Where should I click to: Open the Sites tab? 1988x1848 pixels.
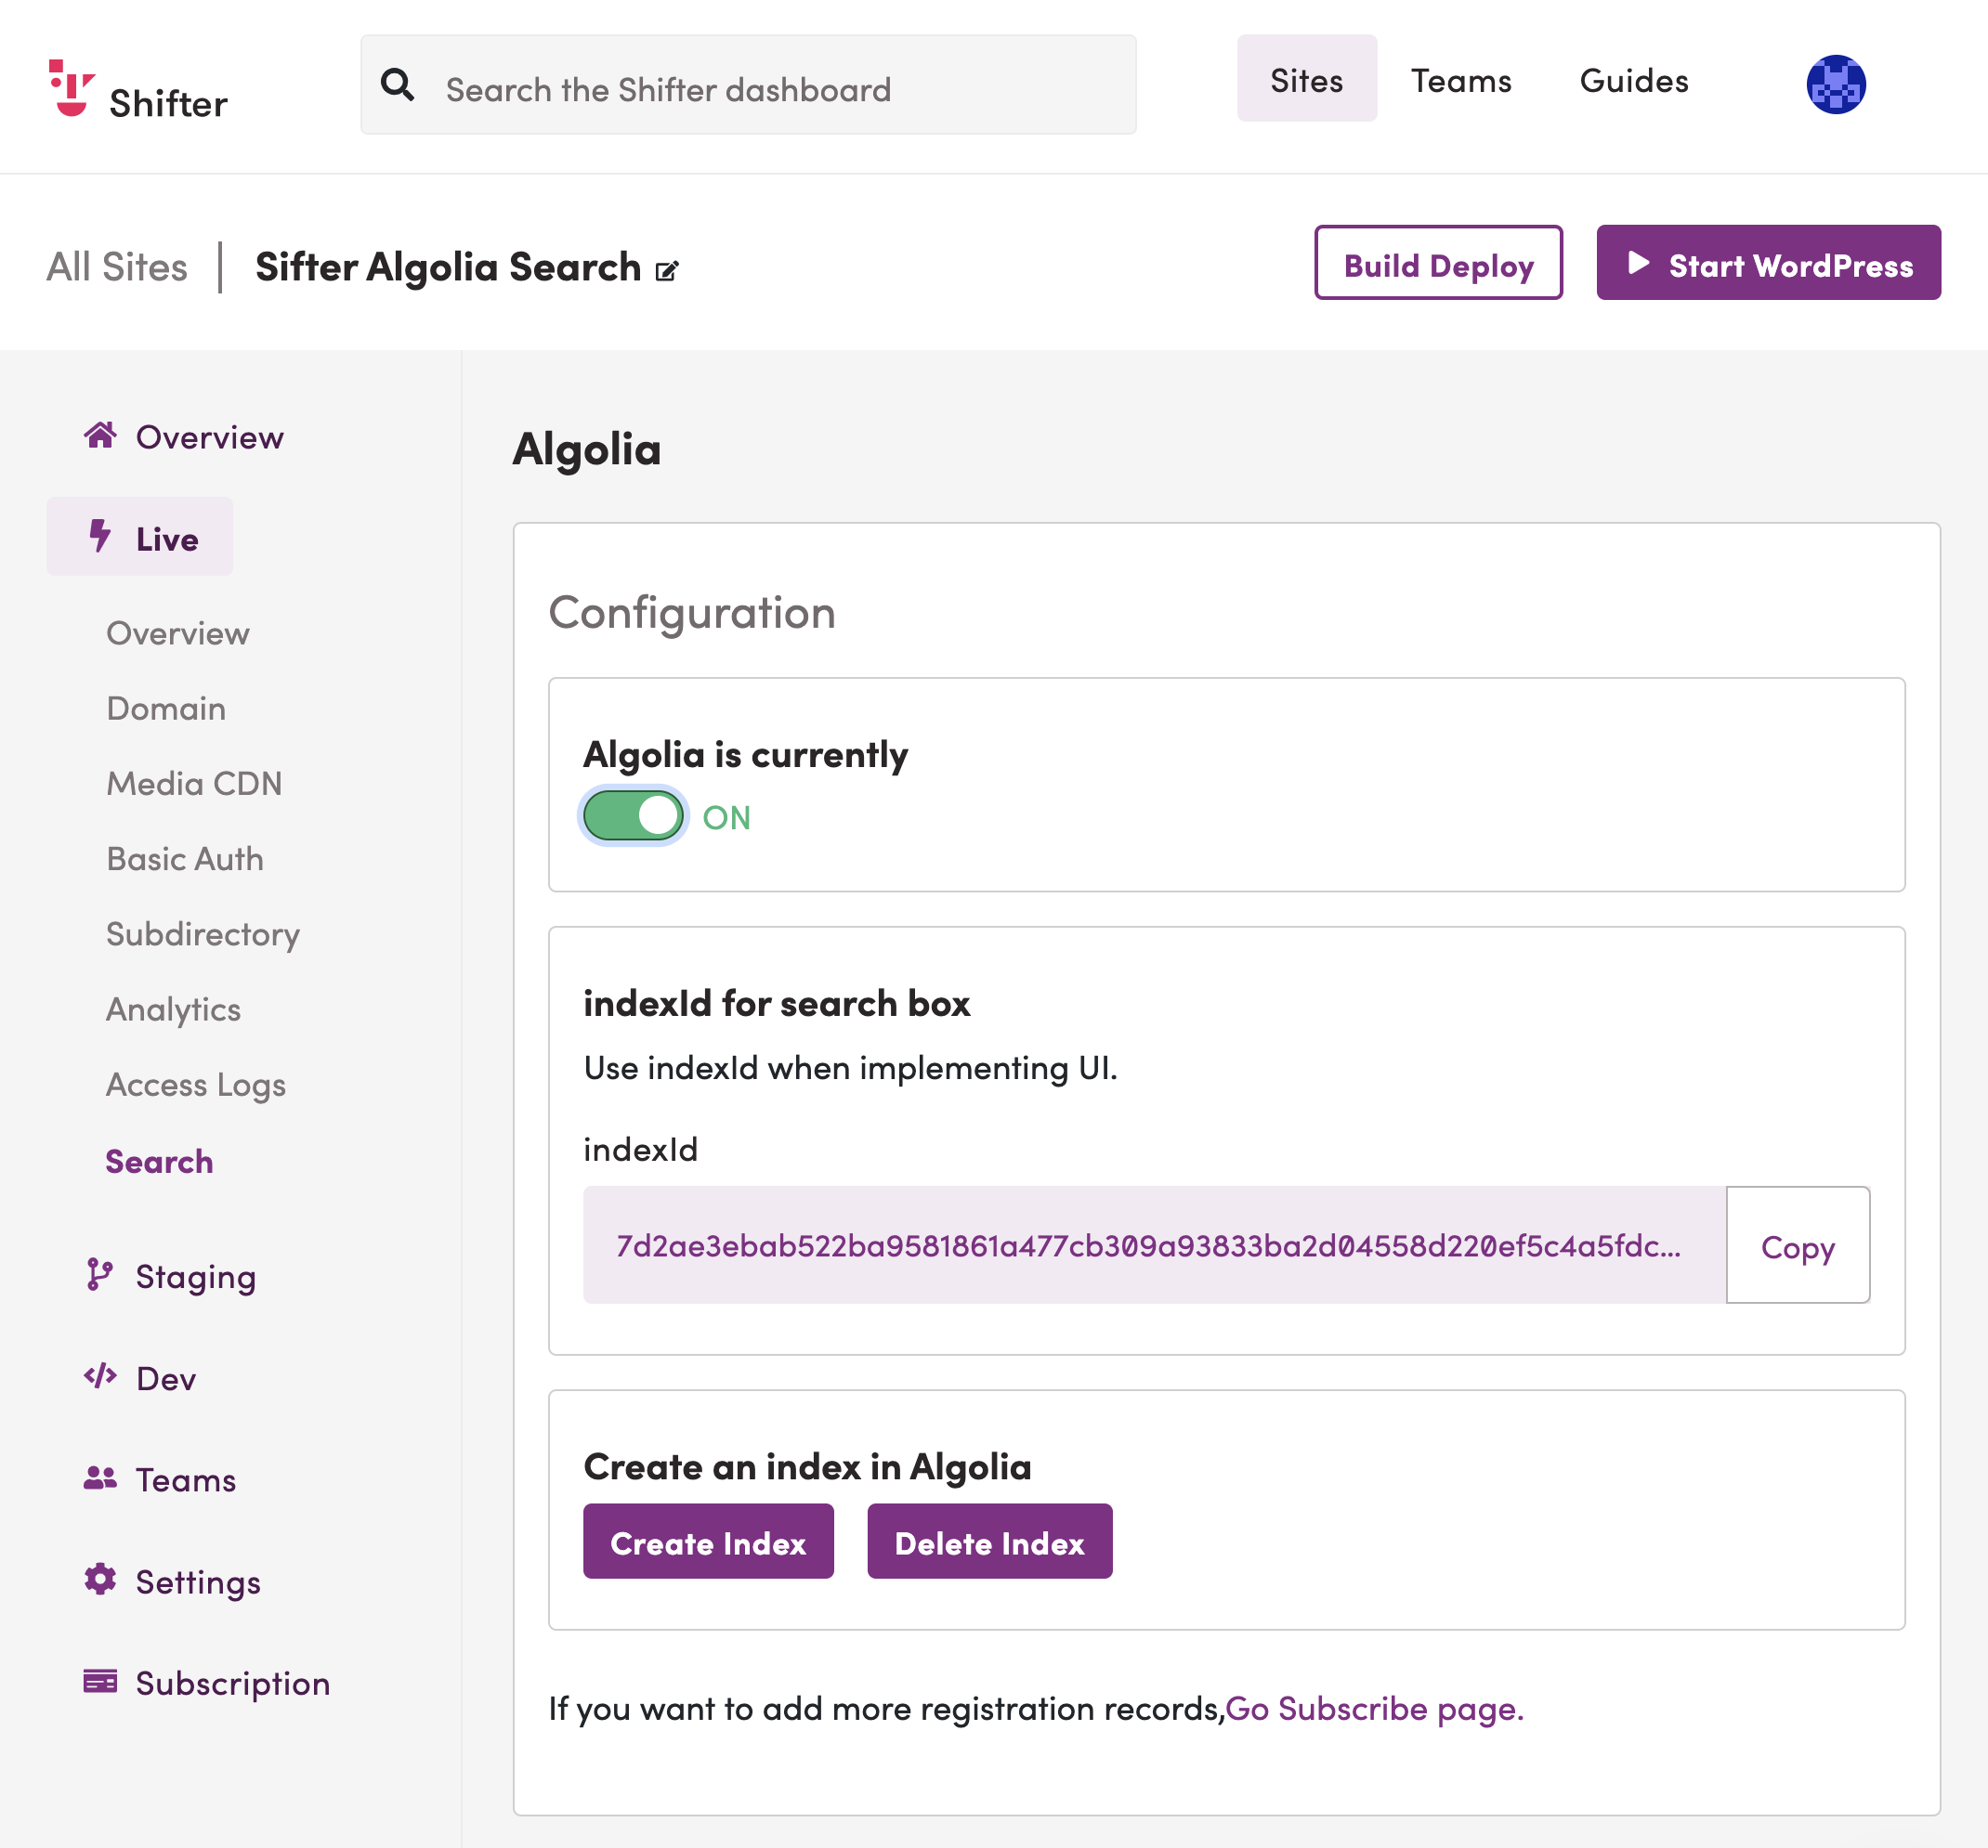[1306, 79]
